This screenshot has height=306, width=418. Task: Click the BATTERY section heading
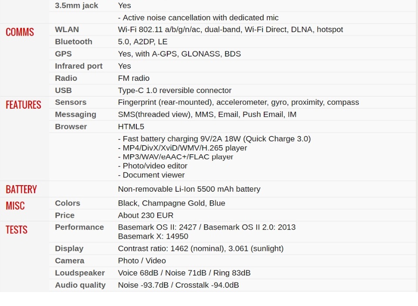pos(21,190)
